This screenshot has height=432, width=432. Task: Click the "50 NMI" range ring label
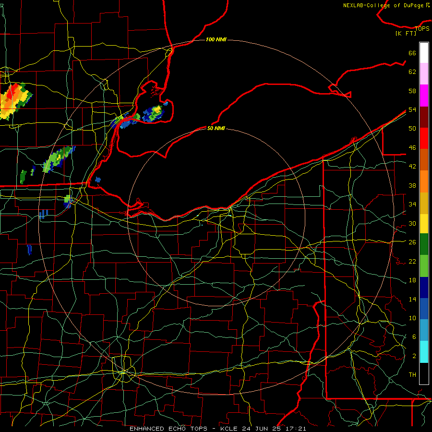[216, 128]
